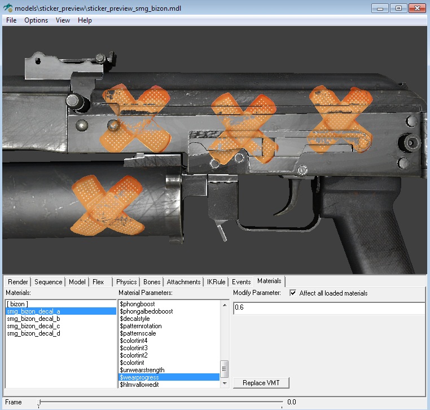
Task: Switch to the Render tab
Action: tap(18, 282)
